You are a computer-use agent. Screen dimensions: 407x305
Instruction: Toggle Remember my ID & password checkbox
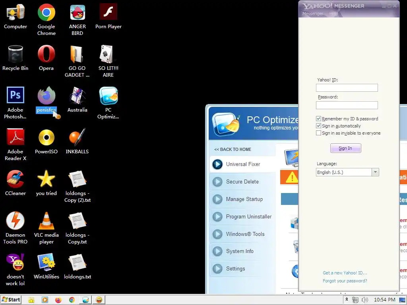pyautogui.click(x=318, y=118)
